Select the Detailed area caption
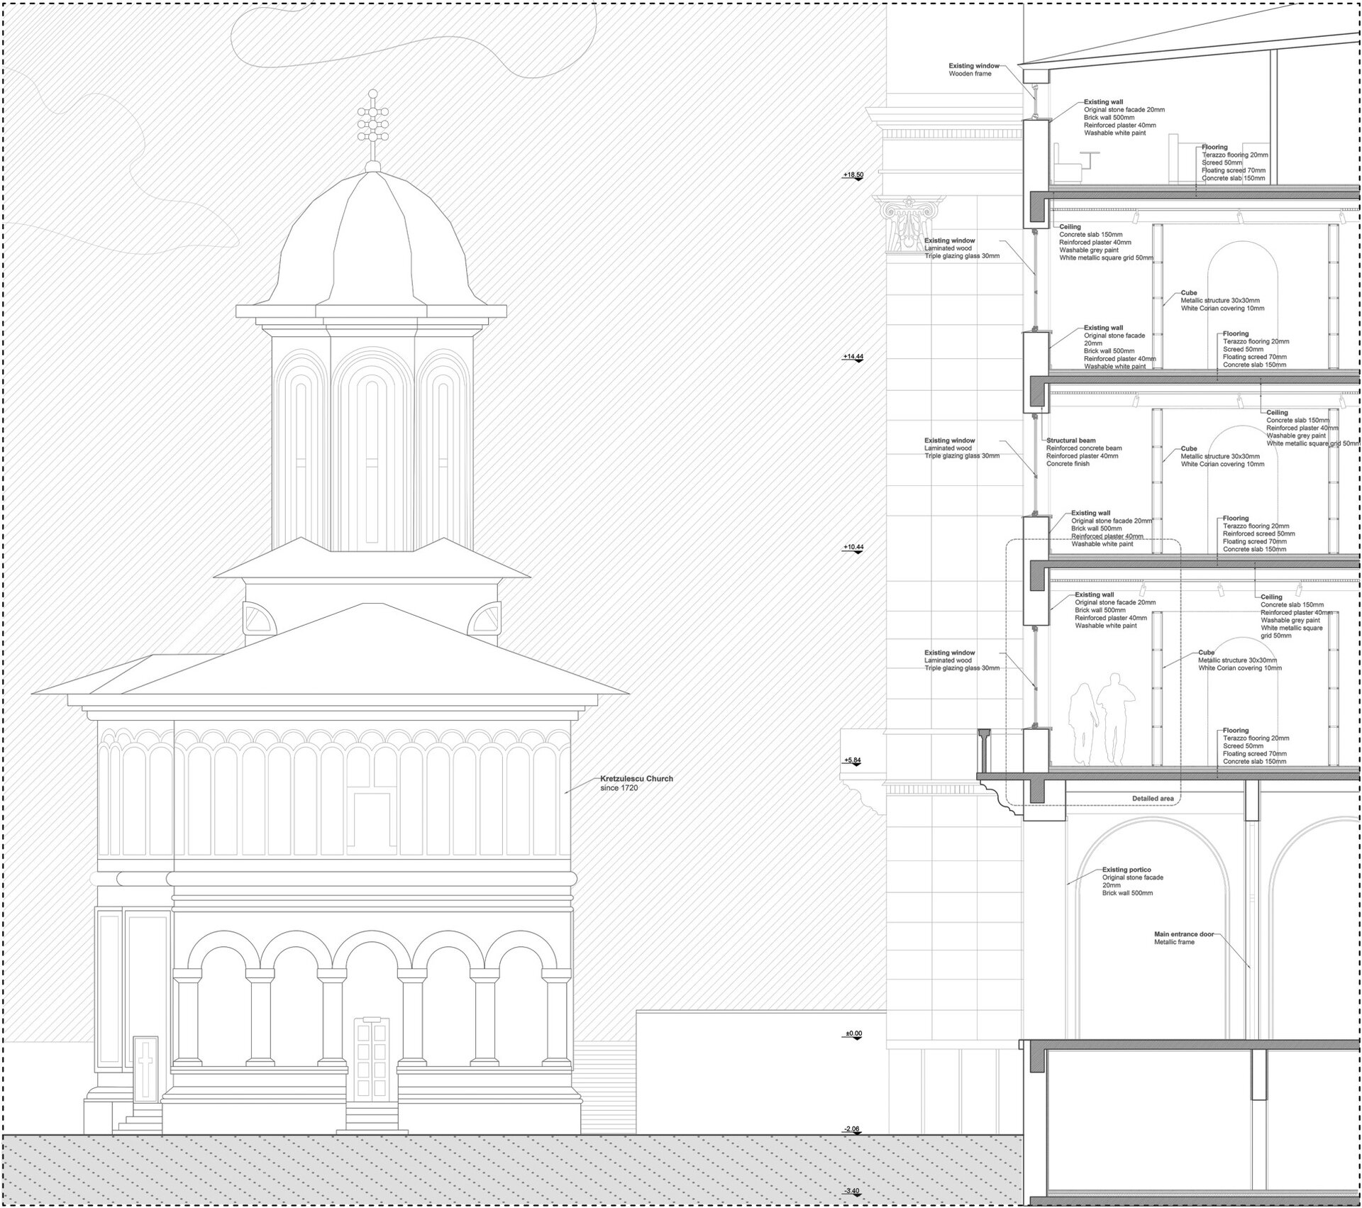 (x=1152, y=799)
